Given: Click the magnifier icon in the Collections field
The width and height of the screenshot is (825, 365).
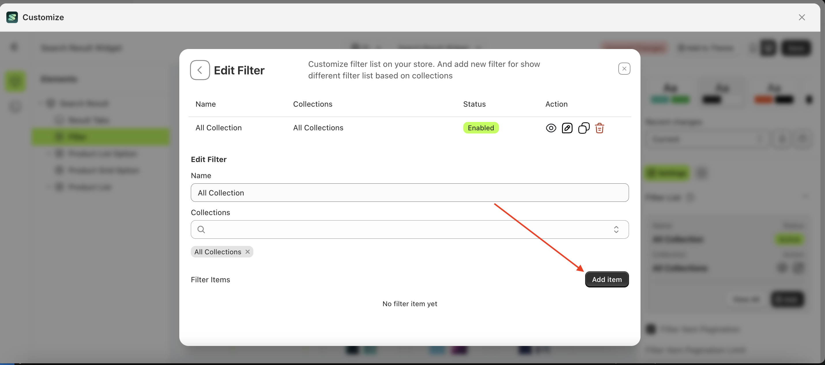Looking at the screenshot, I should pyautogui.click(x=201, y=229).
